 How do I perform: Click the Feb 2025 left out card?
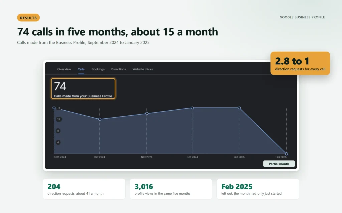(258, 189)
